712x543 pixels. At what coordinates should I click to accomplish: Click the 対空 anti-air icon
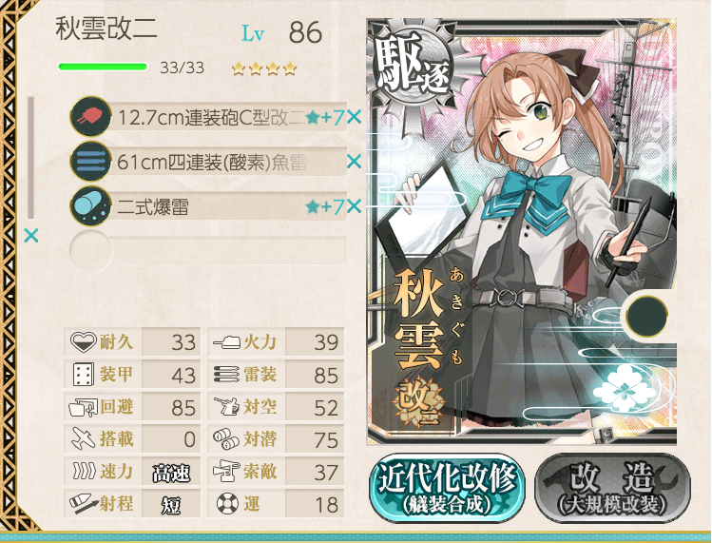tap(226, 406)
